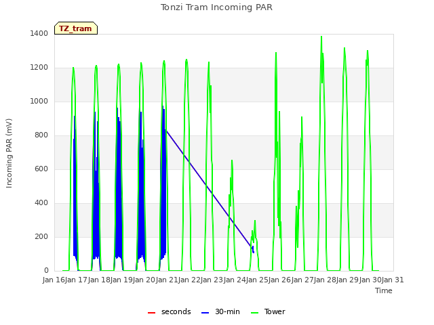The image size is (434, 325).
Task: Click the Jan 28 x-axis tick label
Action: click(x=325, y=280)
